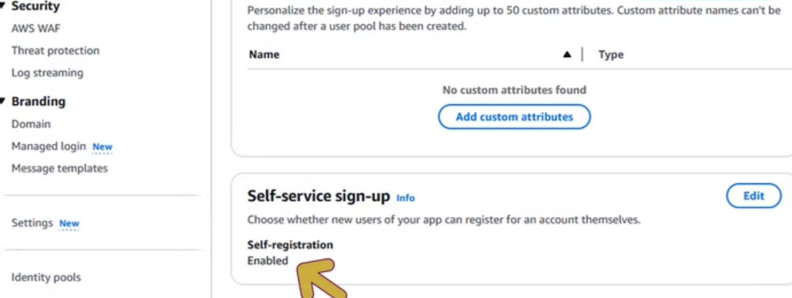This screenshot has width=792, height=298.
Task: Navigate to Identity pools
Action: pyautogui.click(x=46, y=277)
